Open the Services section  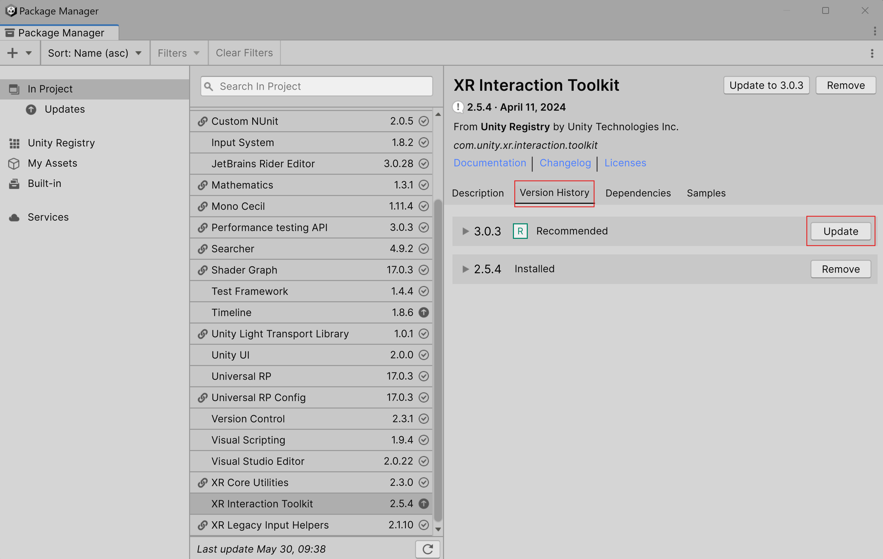pyautogui.click(x=48, y=217)
